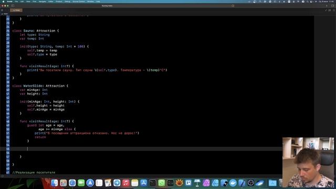Open Telegram from the dock
The height and width of the screenshot is (189, 336).
click(117, 183)
